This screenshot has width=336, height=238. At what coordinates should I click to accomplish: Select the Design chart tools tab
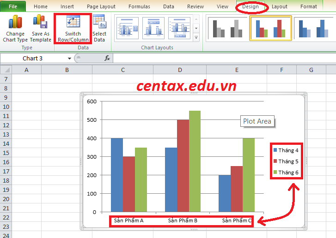[x=250, y=6]
